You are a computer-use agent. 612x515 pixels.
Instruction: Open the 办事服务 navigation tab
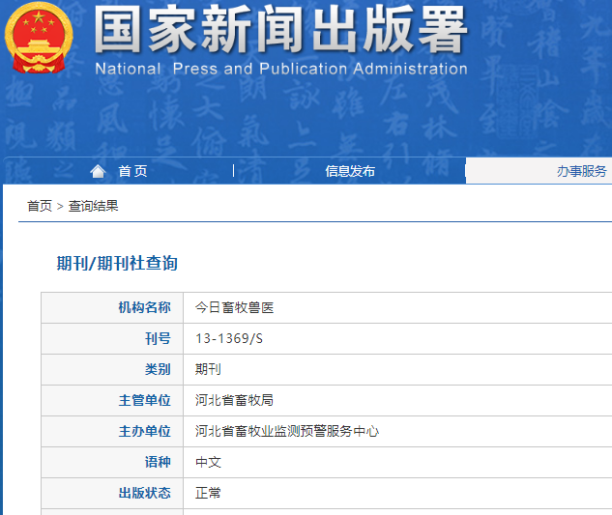point(581,171)
